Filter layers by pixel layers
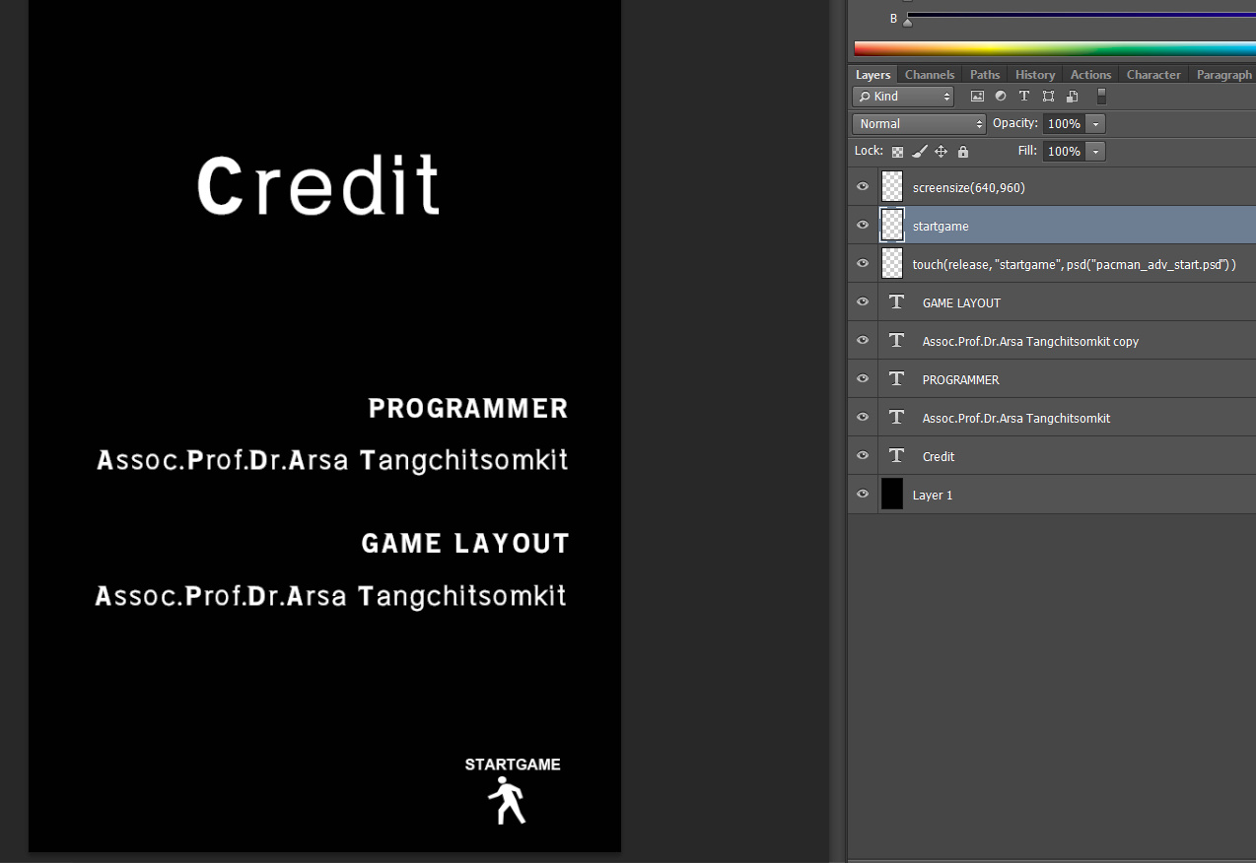 [977, 96]
